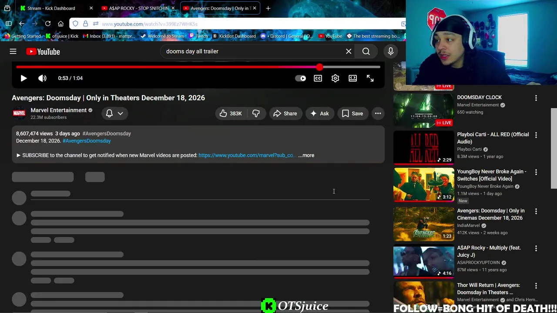Click the page vertical scrollbar
Viewport: 557px width, 313px height.
click(x=554, y=148)
